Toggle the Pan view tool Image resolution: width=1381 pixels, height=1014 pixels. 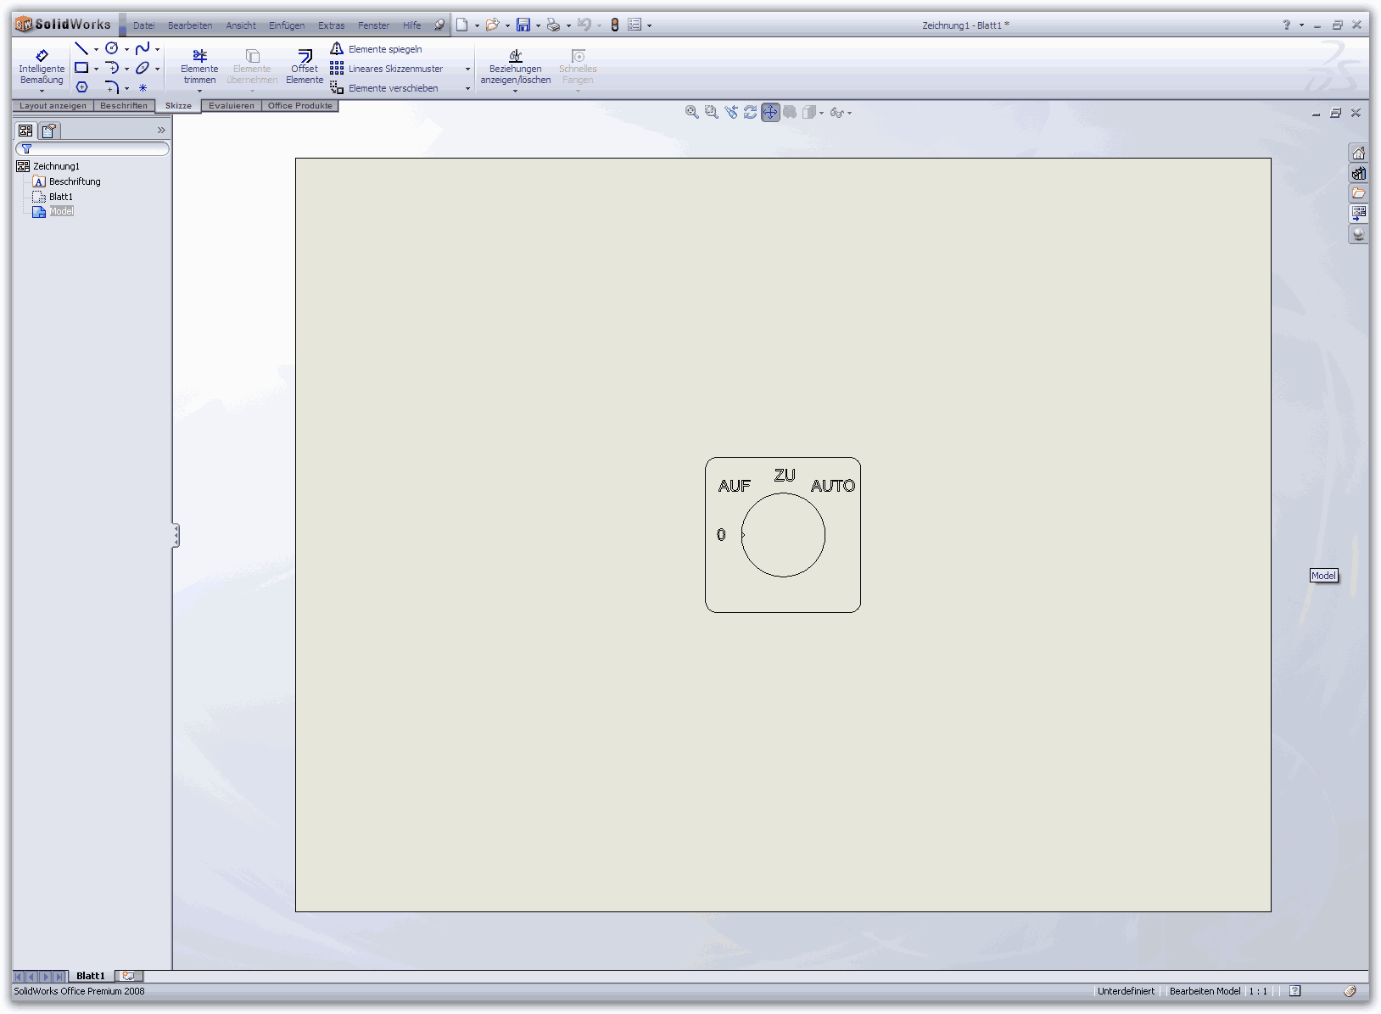[769, 112]
